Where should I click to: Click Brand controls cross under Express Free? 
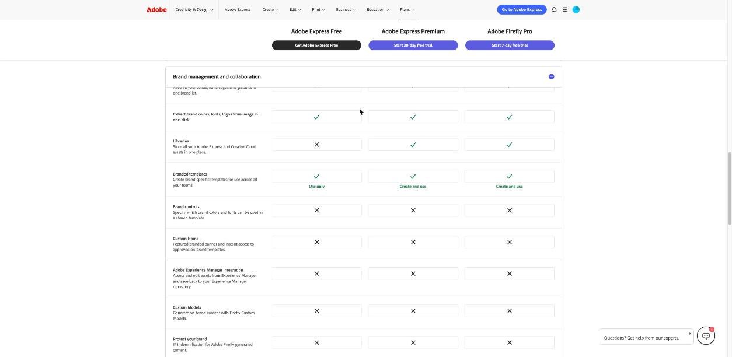point(316,211)
